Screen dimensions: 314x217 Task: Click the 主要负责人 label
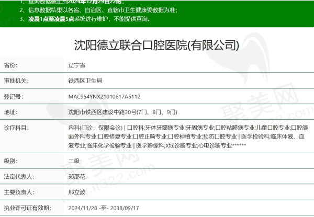click(19, 192)
